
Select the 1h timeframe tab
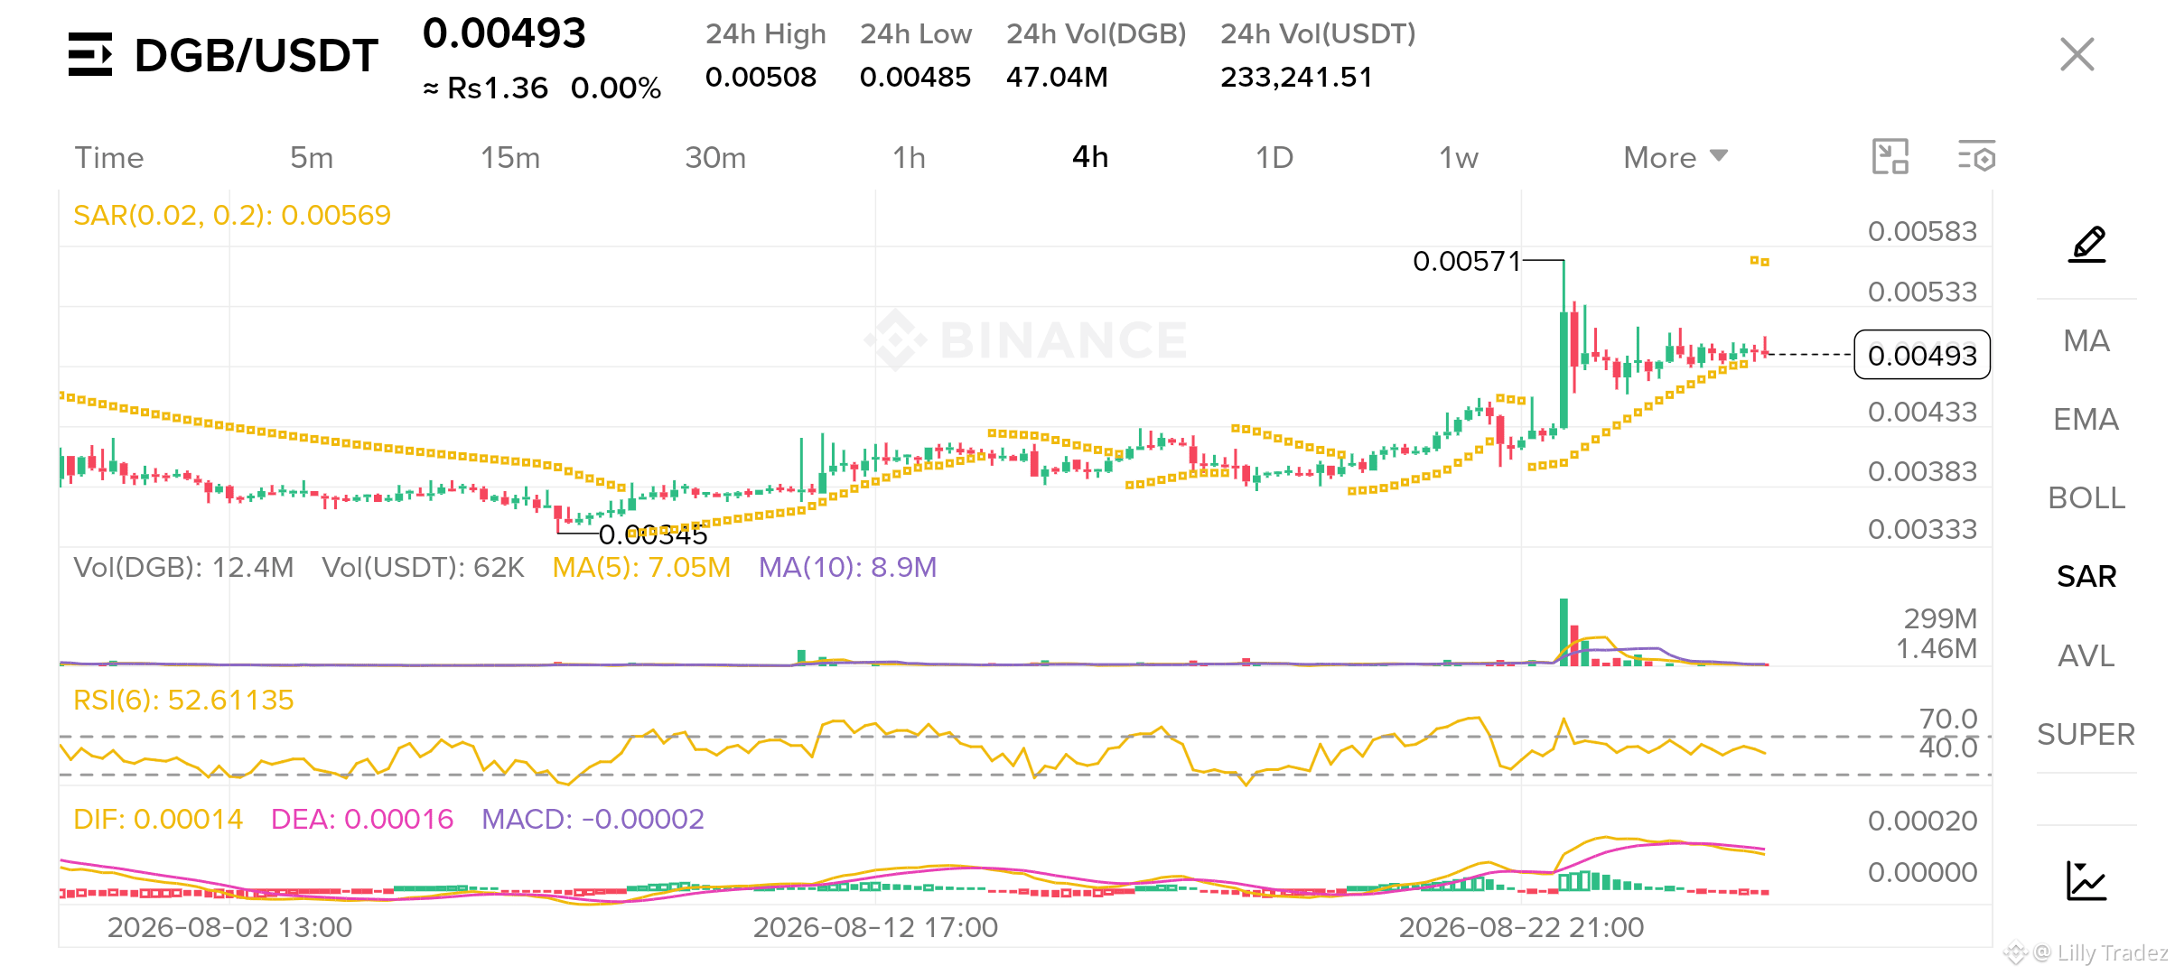(910, 158)
